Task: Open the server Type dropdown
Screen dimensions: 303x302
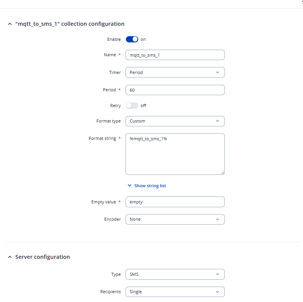Action: point(175,274)
